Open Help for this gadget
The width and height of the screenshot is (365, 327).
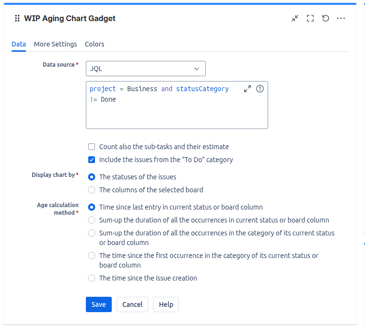point(166,304)
